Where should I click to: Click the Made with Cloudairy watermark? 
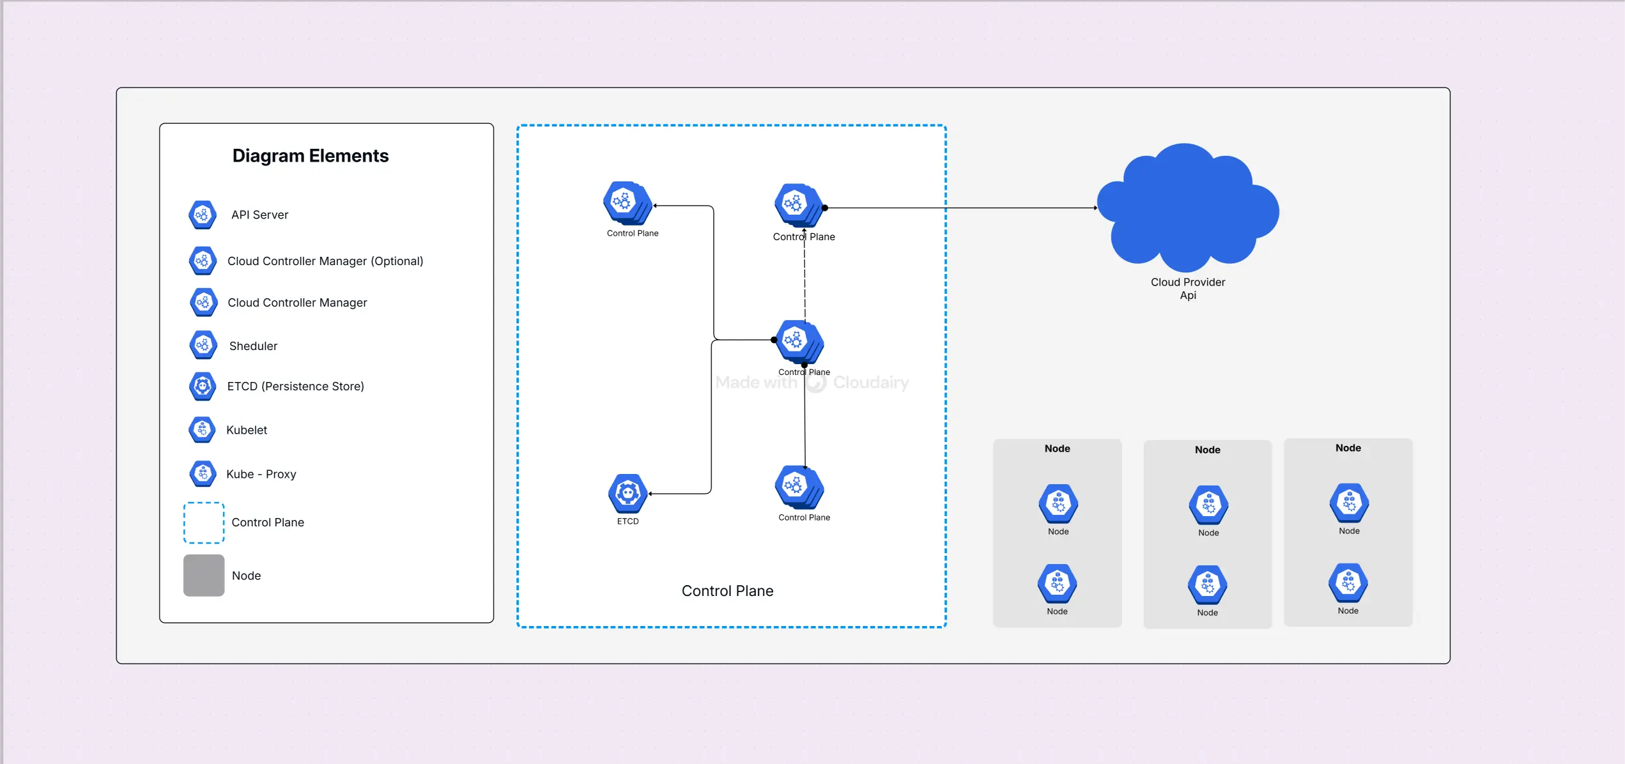coord(812,382)
